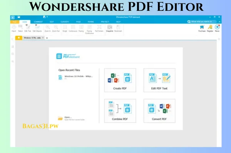Click the Create PDF tile
This screenshot has width=231, height=153.
[120, 80]
